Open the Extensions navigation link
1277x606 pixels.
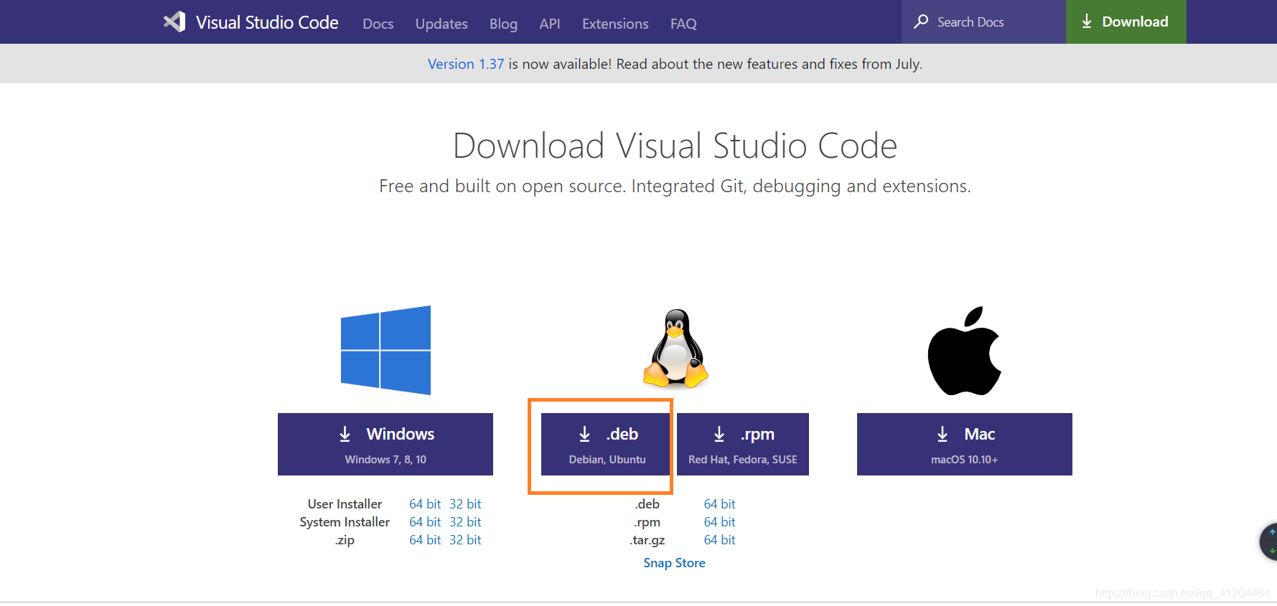pyautogui.click(x=615, y=24)
